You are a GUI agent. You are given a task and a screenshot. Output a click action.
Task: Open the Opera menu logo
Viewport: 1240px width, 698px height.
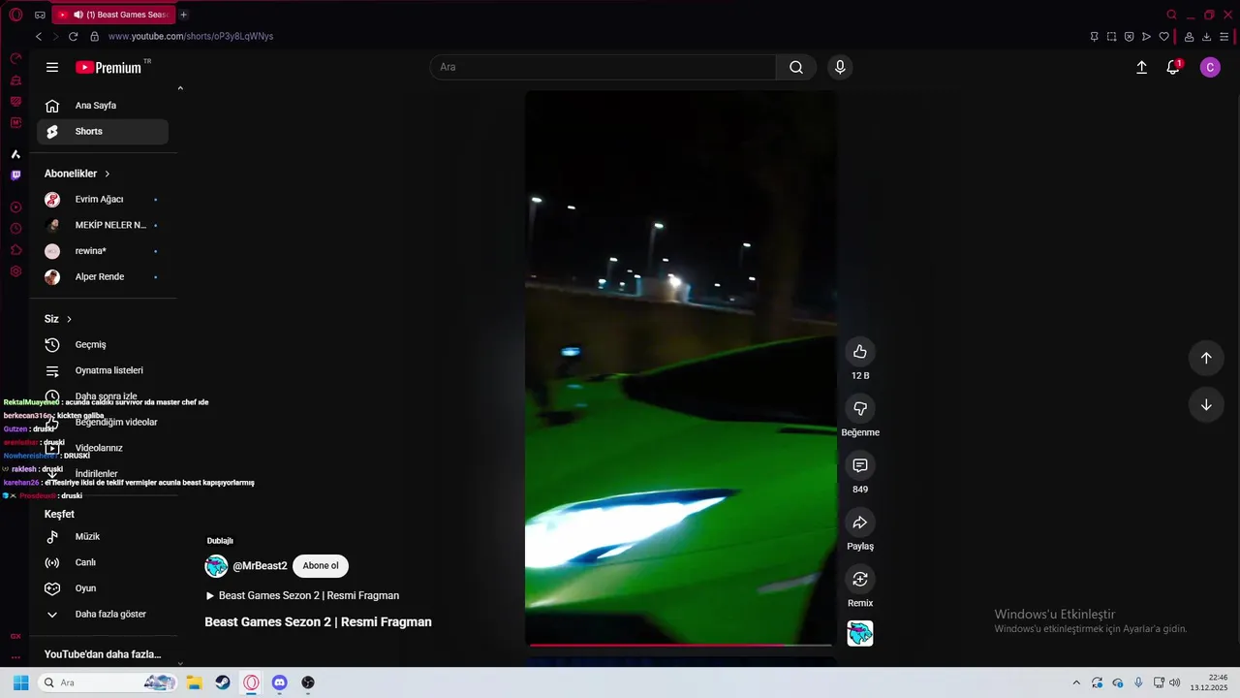[x=15, y=15]
